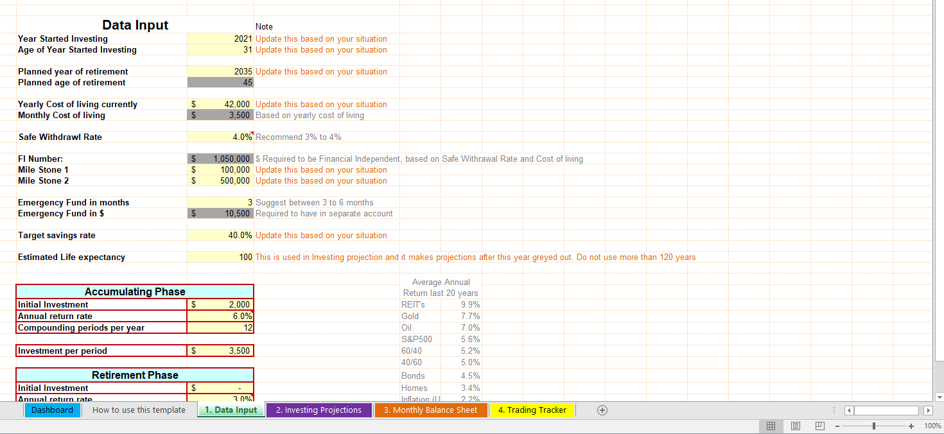Add a new sheet with the plus icon
The height and width of the screenshot is (434, 944).
(x=602, y=410)
